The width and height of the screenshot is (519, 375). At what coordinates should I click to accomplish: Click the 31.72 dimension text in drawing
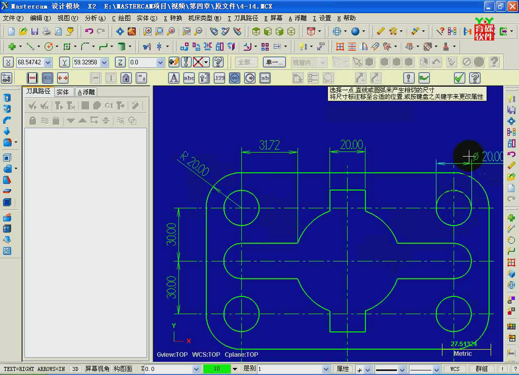tap(270, 145)
